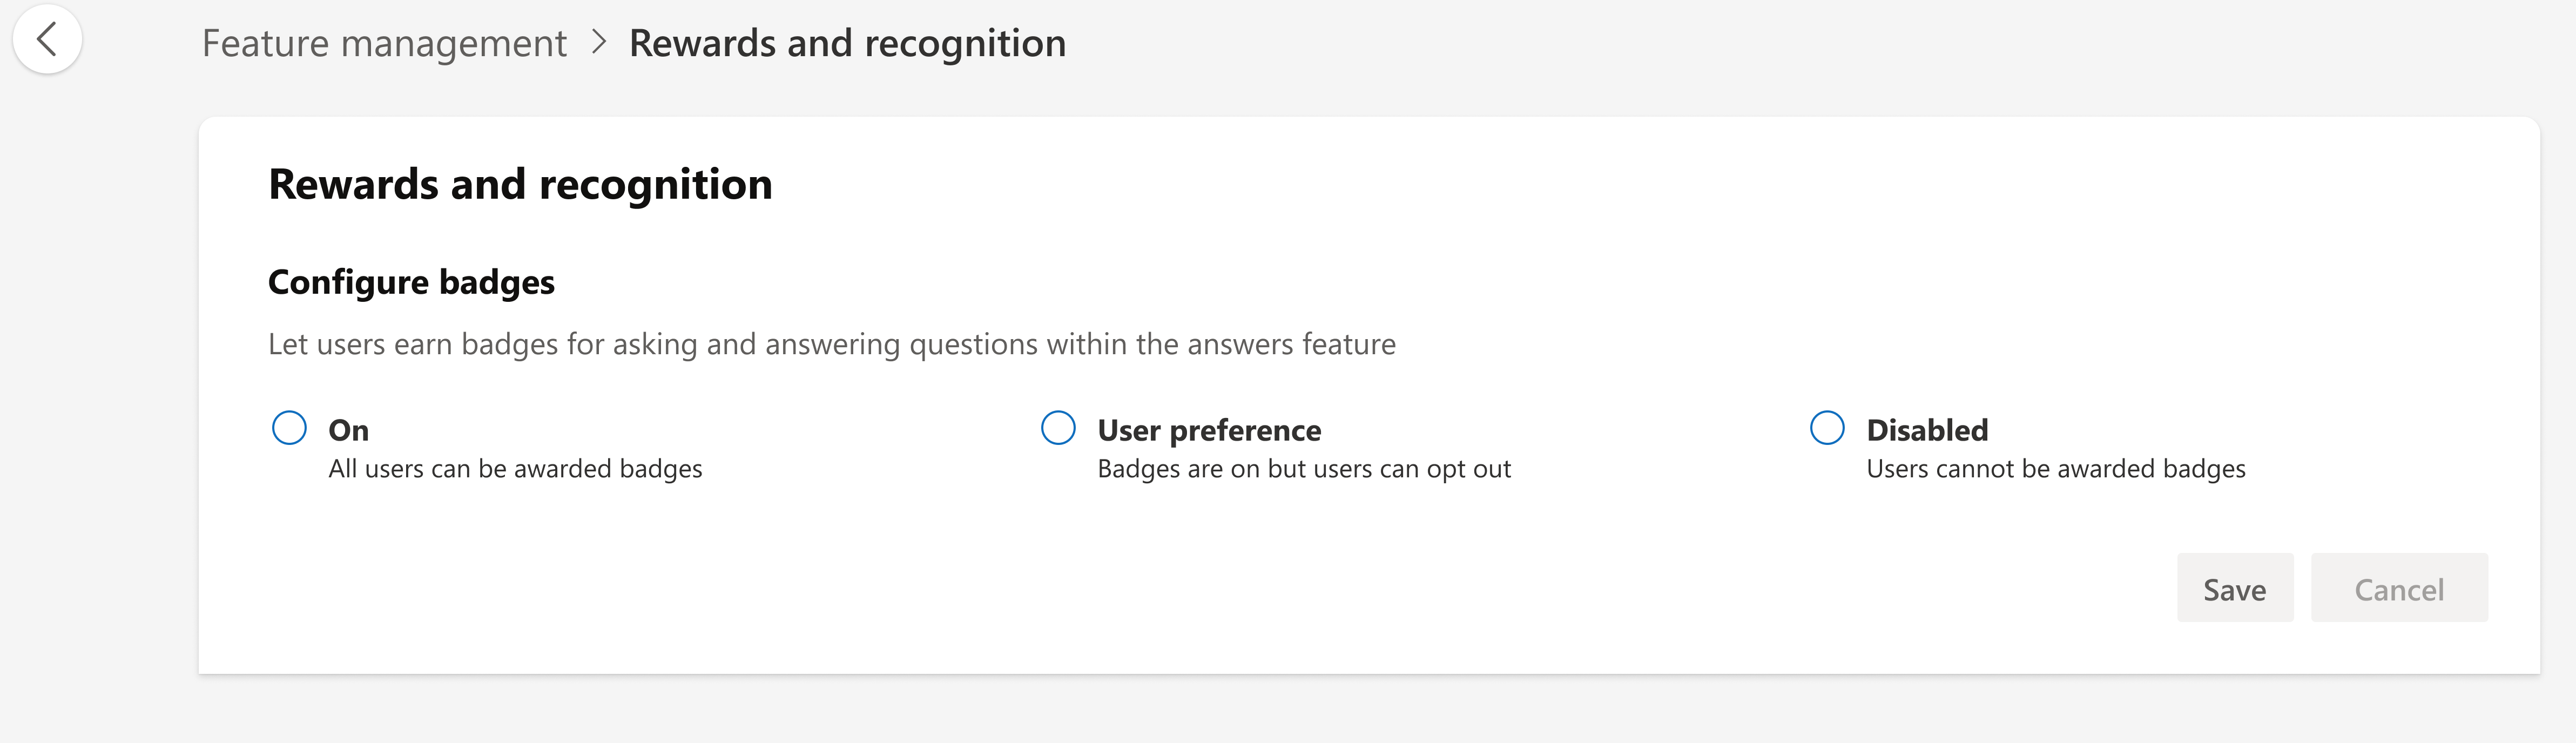Click the bold On option label
Viewport: 2576px width, 743px height.
click(349, 430)
